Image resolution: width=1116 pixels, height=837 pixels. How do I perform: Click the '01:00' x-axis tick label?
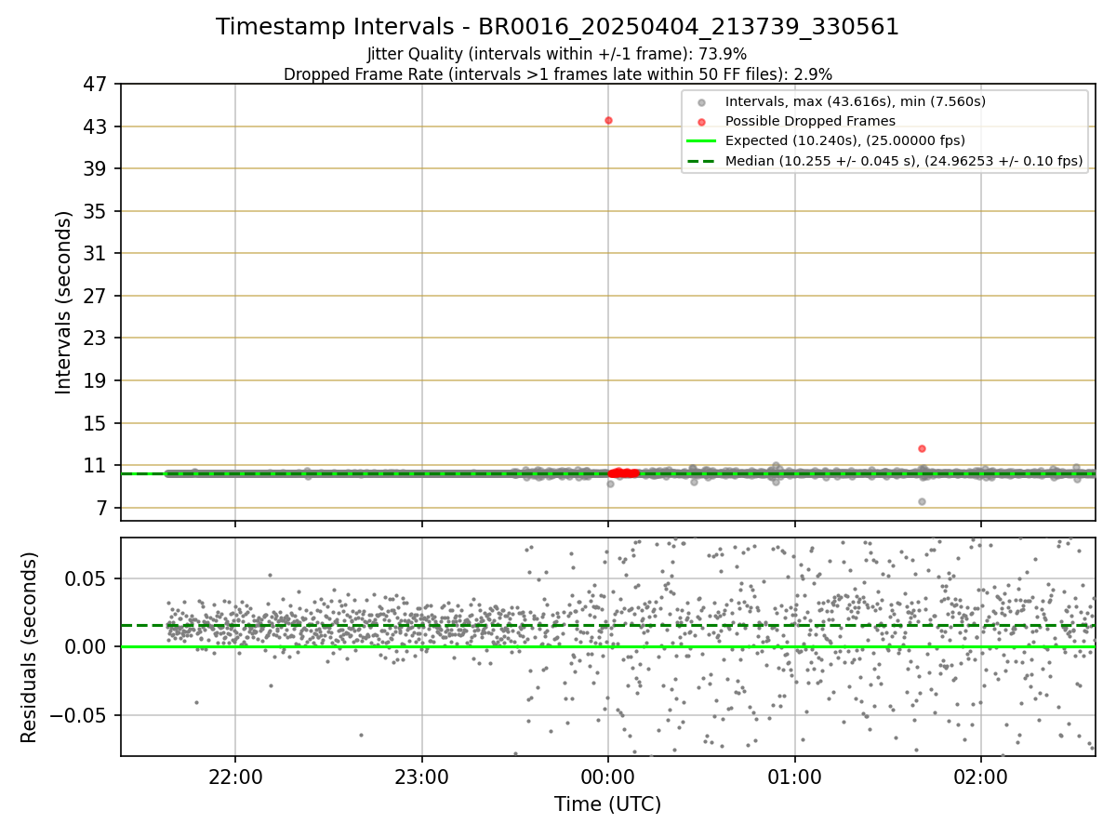794,779
